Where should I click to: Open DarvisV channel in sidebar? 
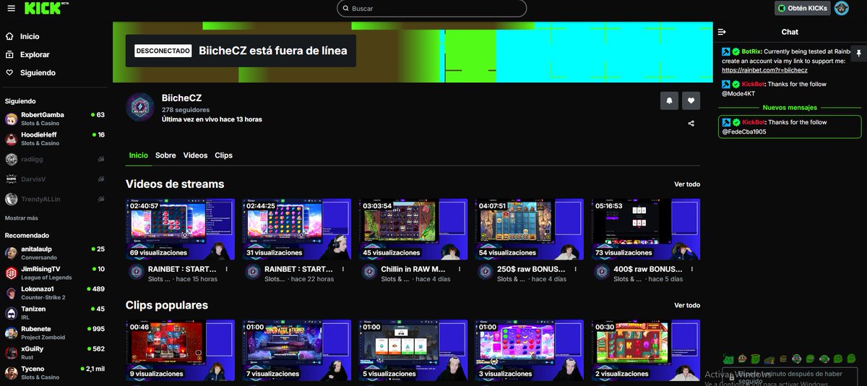click(56, 179)
